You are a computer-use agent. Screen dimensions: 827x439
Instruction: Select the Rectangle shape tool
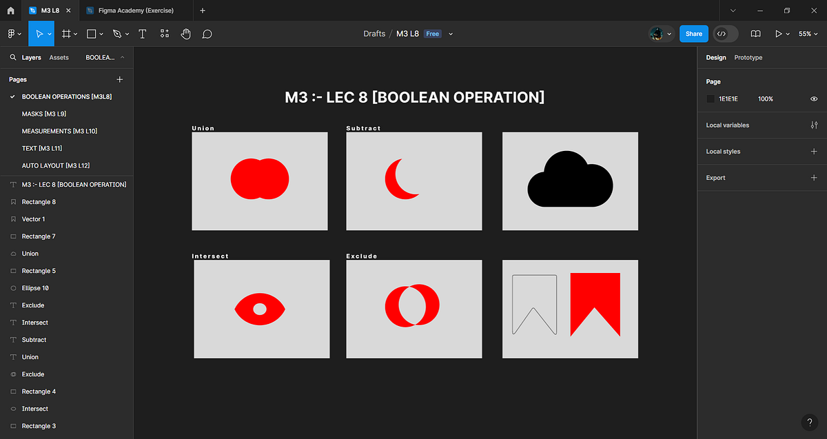click(x=90, y=33)
